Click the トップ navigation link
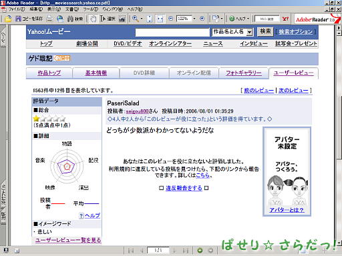The height and width of the screenshot is (256, 342). click(x=46, y=43)
